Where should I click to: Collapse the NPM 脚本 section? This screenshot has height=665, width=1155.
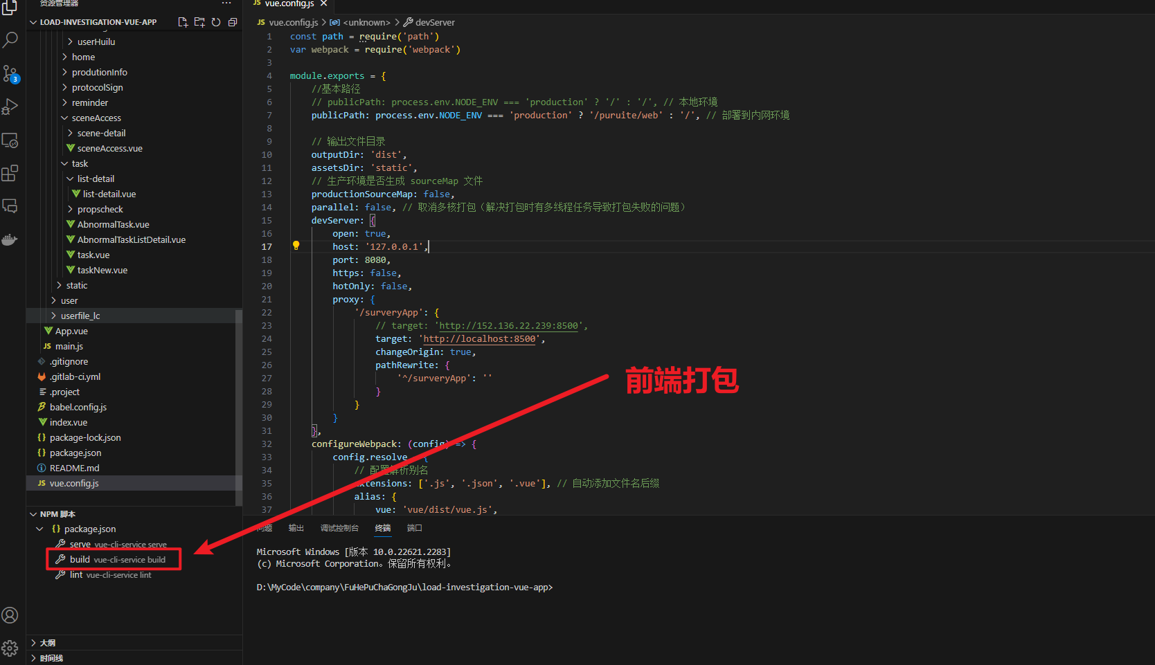57,514
